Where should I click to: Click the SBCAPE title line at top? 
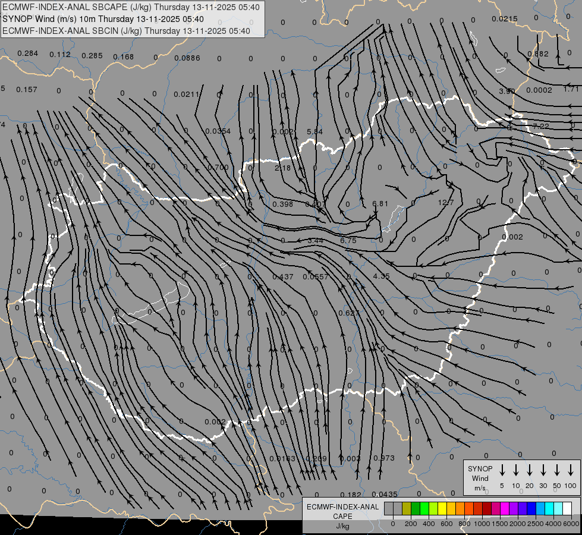coord(131,7)
